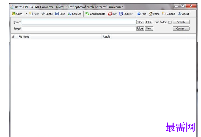Run Check Update
Screen dimensions: 201x137
pyautogui.click(x=95, y=14)
